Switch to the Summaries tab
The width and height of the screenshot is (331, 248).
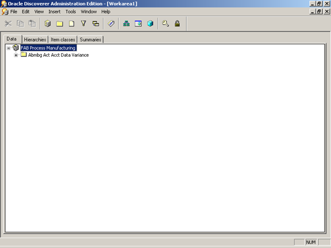90,40
